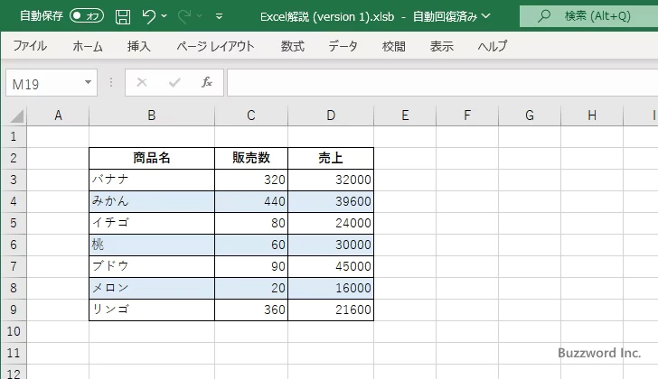
Task: Toggle the AutoSave switch
Action: pos(87,16)
